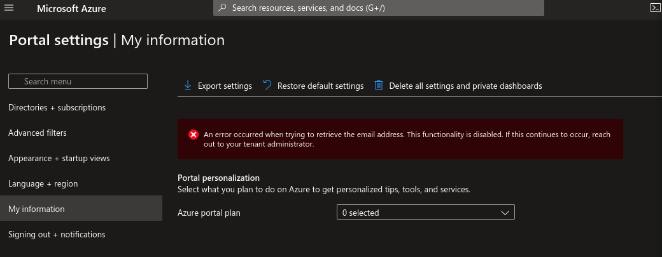
Task: Click the trash icon for Delete all settings
Action: (379, 85)
